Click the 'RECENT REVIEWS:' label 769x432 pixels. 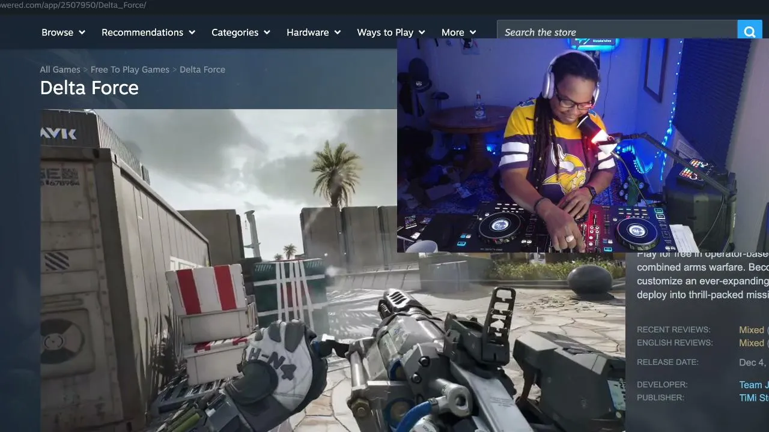coord(673,330)
